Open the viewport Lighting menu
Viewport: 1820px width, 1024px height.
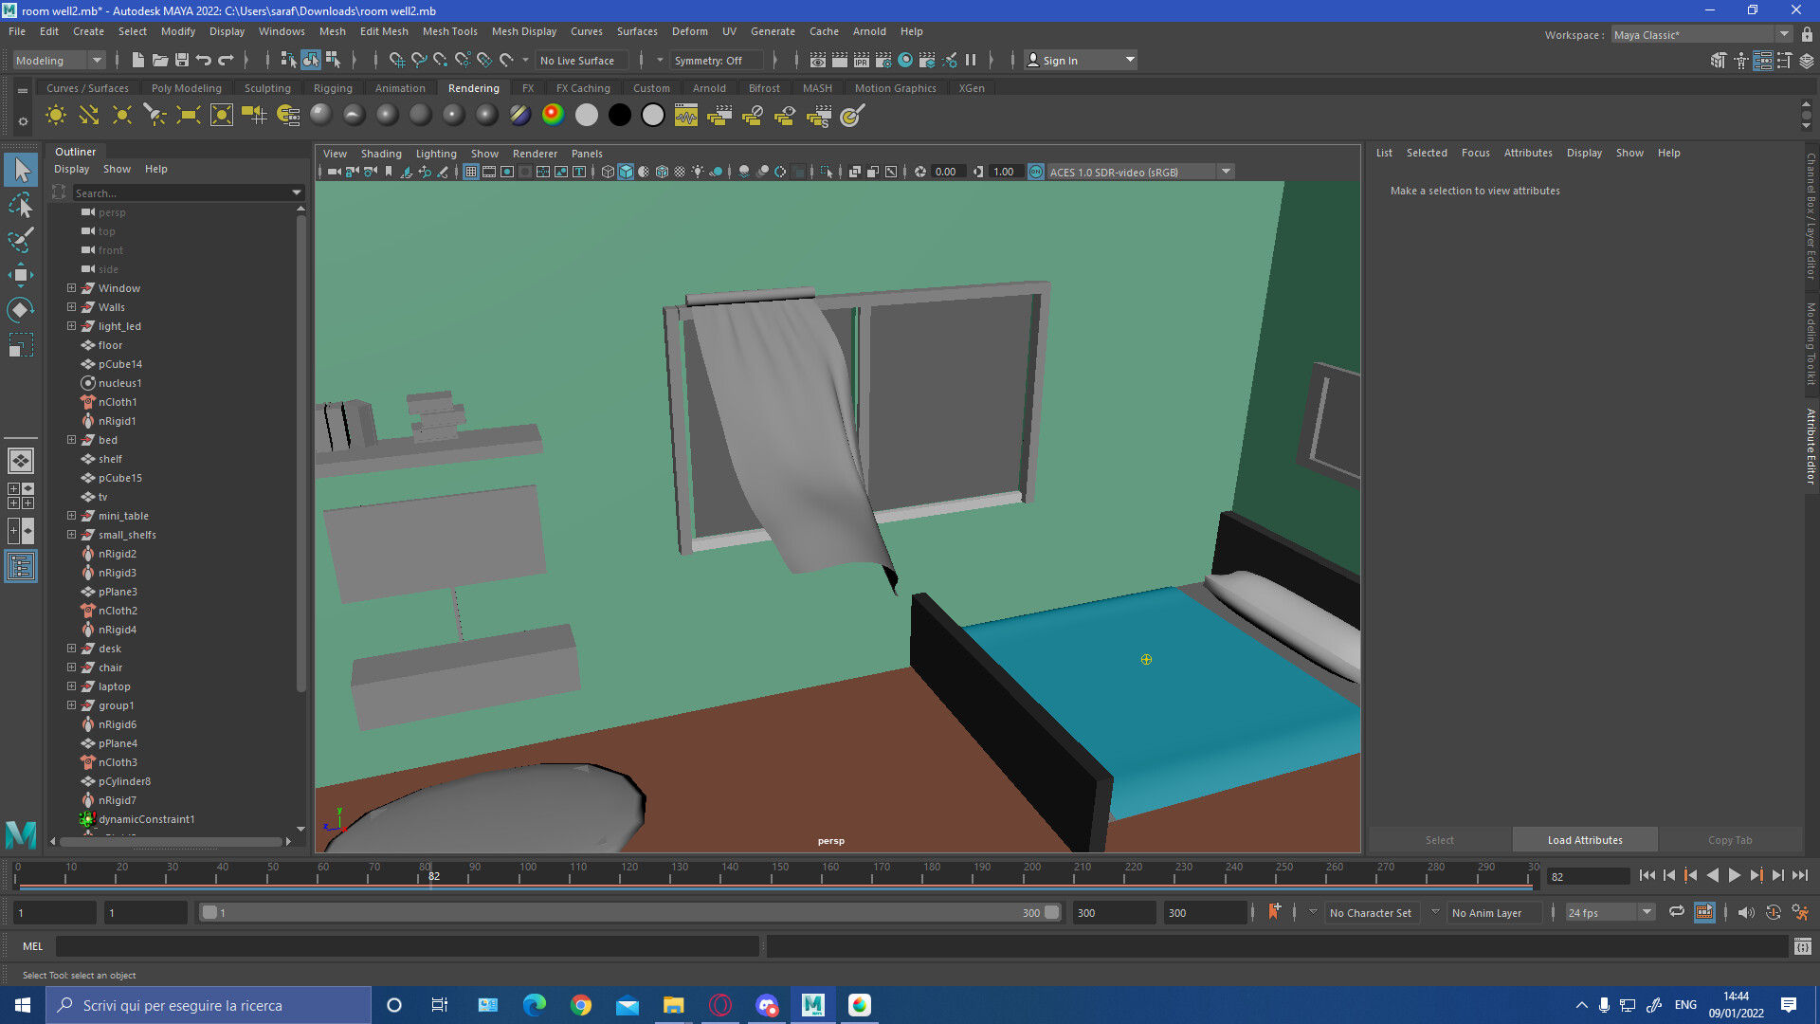[436, 154]
